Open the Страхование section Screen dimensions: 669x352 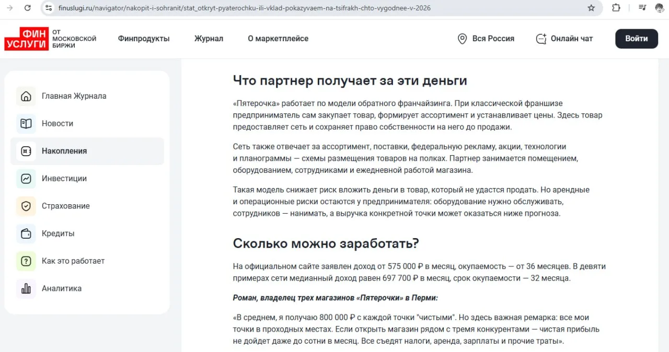[87, 206]
